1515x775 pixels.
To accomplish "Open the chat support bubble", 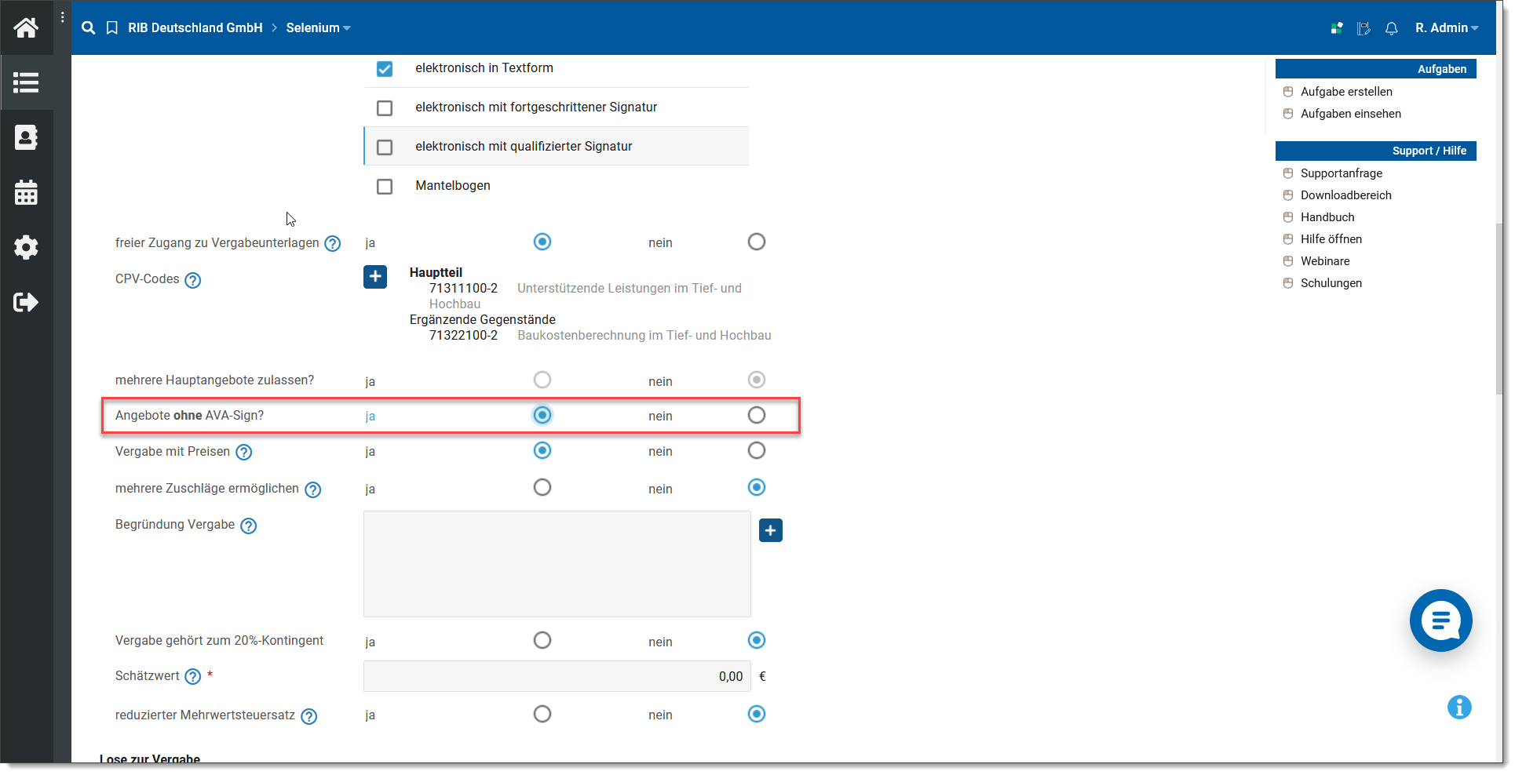I will tap(1440, 620).
